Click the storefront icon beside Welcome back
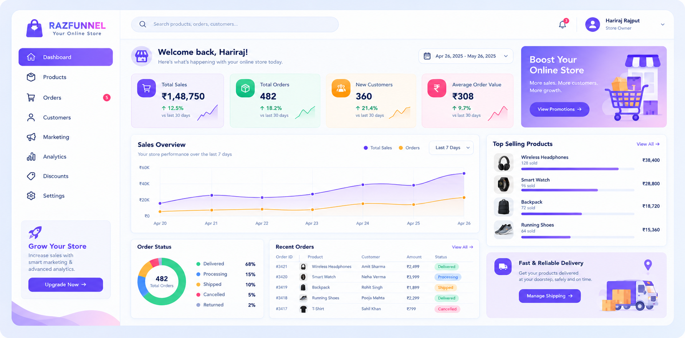Viewport: 685px width, 338px height. pyautogui.click(x=141, y=56)
